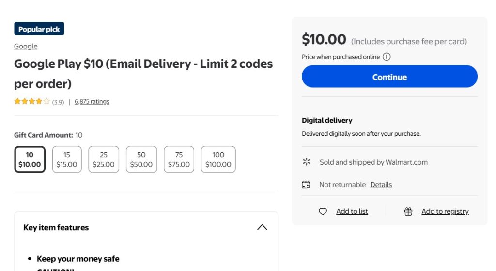
Task: Pick the $50.00 gift card amount
Action: tap(141, 159)
